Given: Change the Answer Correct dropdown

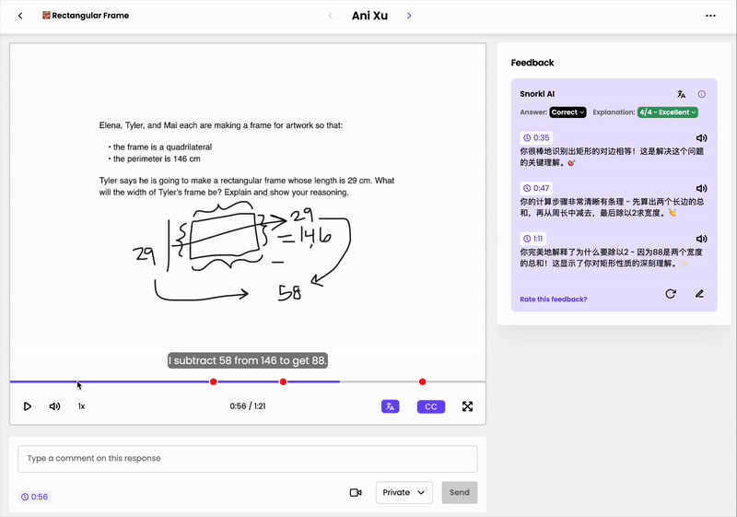Looking at the screenshot, I should [x=567, y=112].
